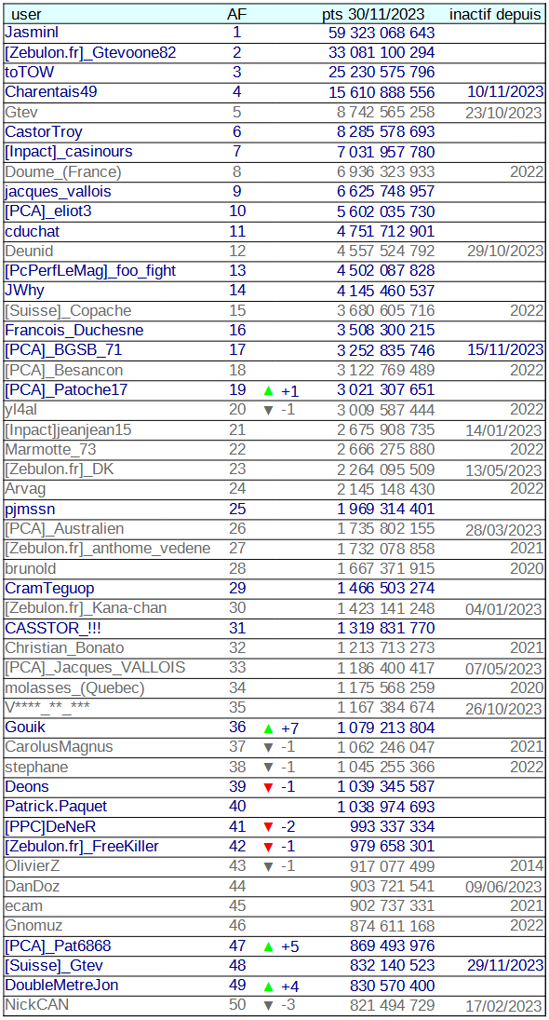Image resolution: width=549 pixels, height=1020 pixels.
Task: Select the user CastorTroy
Action: coord(44,132)
